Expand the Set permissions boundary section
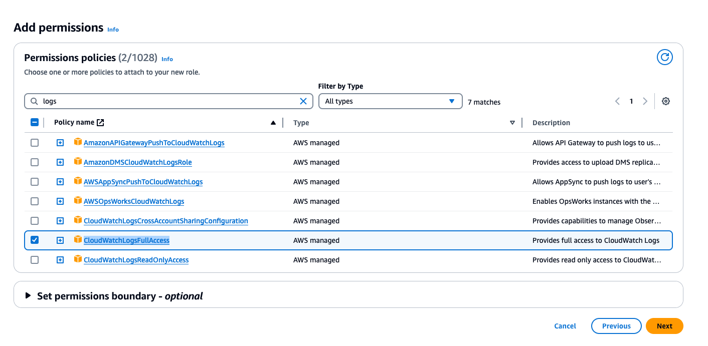The image size is (708, 346). 28,296
